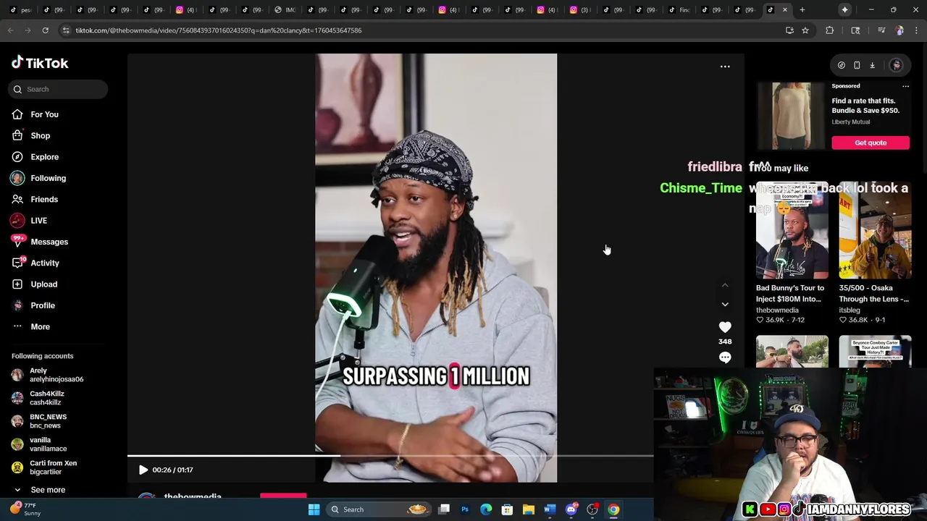The height and width of the screenshot is (521, 927).
Task: Click the address bar URL
Action: [219, 30]
